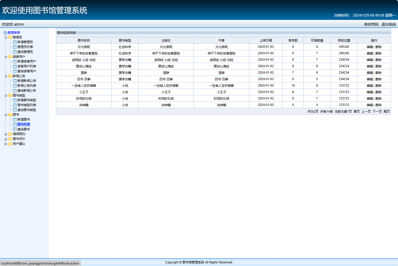Collapse the 新闻公告 tree node
The height and width of the screenshot is (266, 398).
tap(5, 76)
